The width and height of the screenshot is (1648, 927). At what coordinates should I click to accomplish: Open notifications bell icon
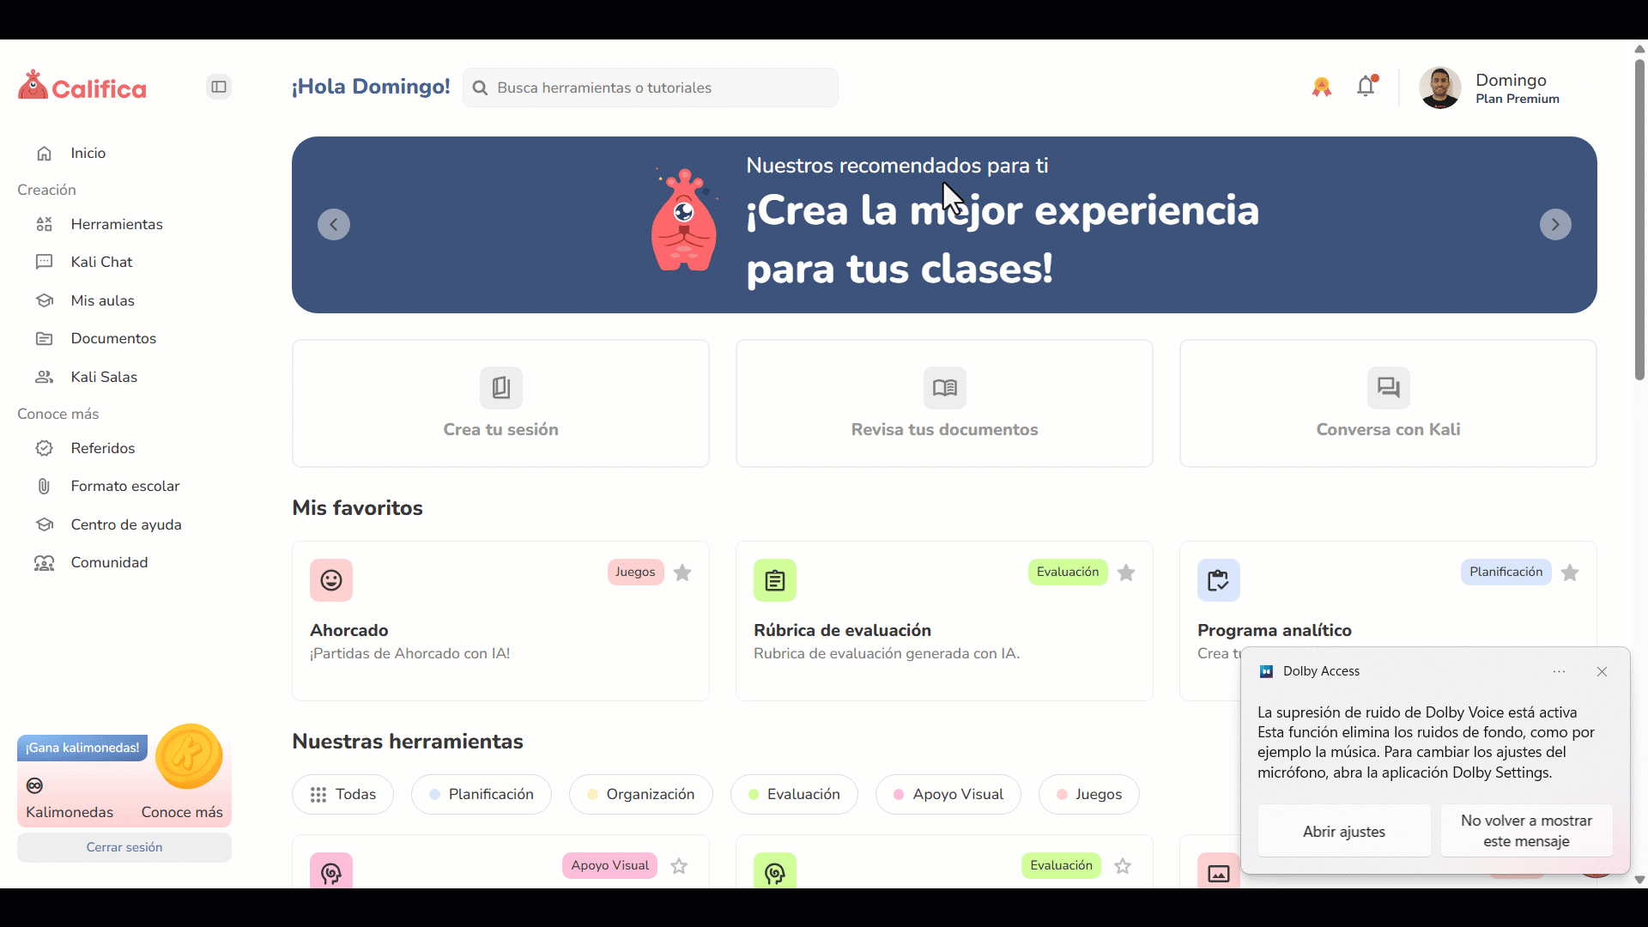point(1366,87)
